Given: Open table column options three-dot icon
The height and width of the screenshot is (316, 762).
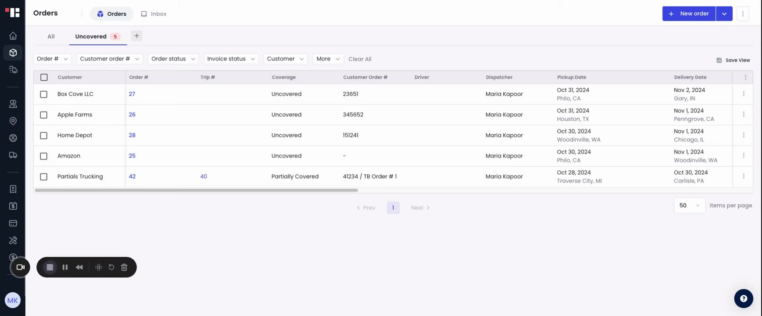Looking at the screenshot, I should [x=745, y=77].
